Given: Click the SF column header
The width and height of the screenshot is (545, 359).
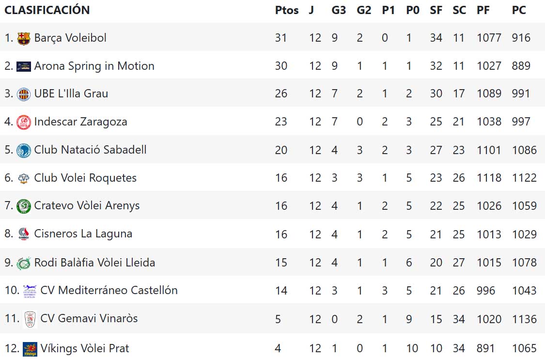Looking at the screenshot, I should tap(436, 10).
